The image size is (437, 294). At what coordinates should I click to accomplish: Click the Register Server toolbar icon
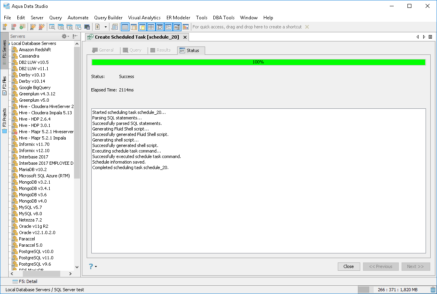[5, 27]
